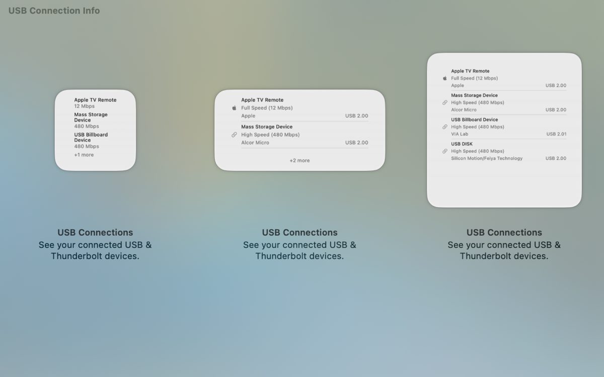Select the medium USB Connections widget showing +2 more
Screen dimensions: 604x377
[299, 130]
